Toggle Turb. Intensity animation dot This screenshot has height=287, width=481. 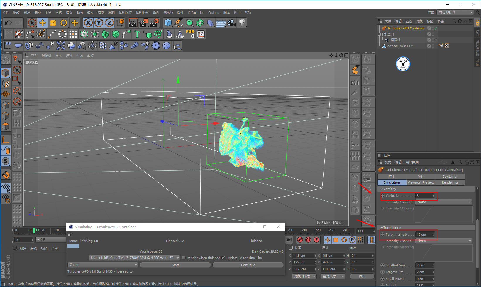(x=382, y=234)
